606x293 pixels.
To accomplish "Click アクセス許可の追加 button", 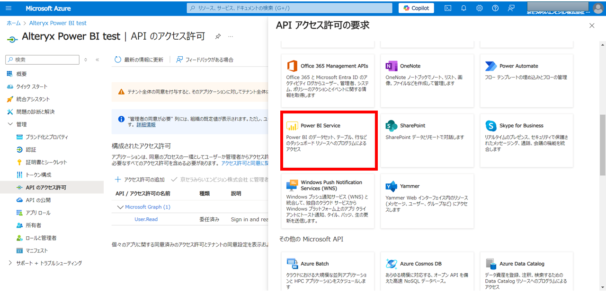I will pyautogui.click(x=140, y=180).
